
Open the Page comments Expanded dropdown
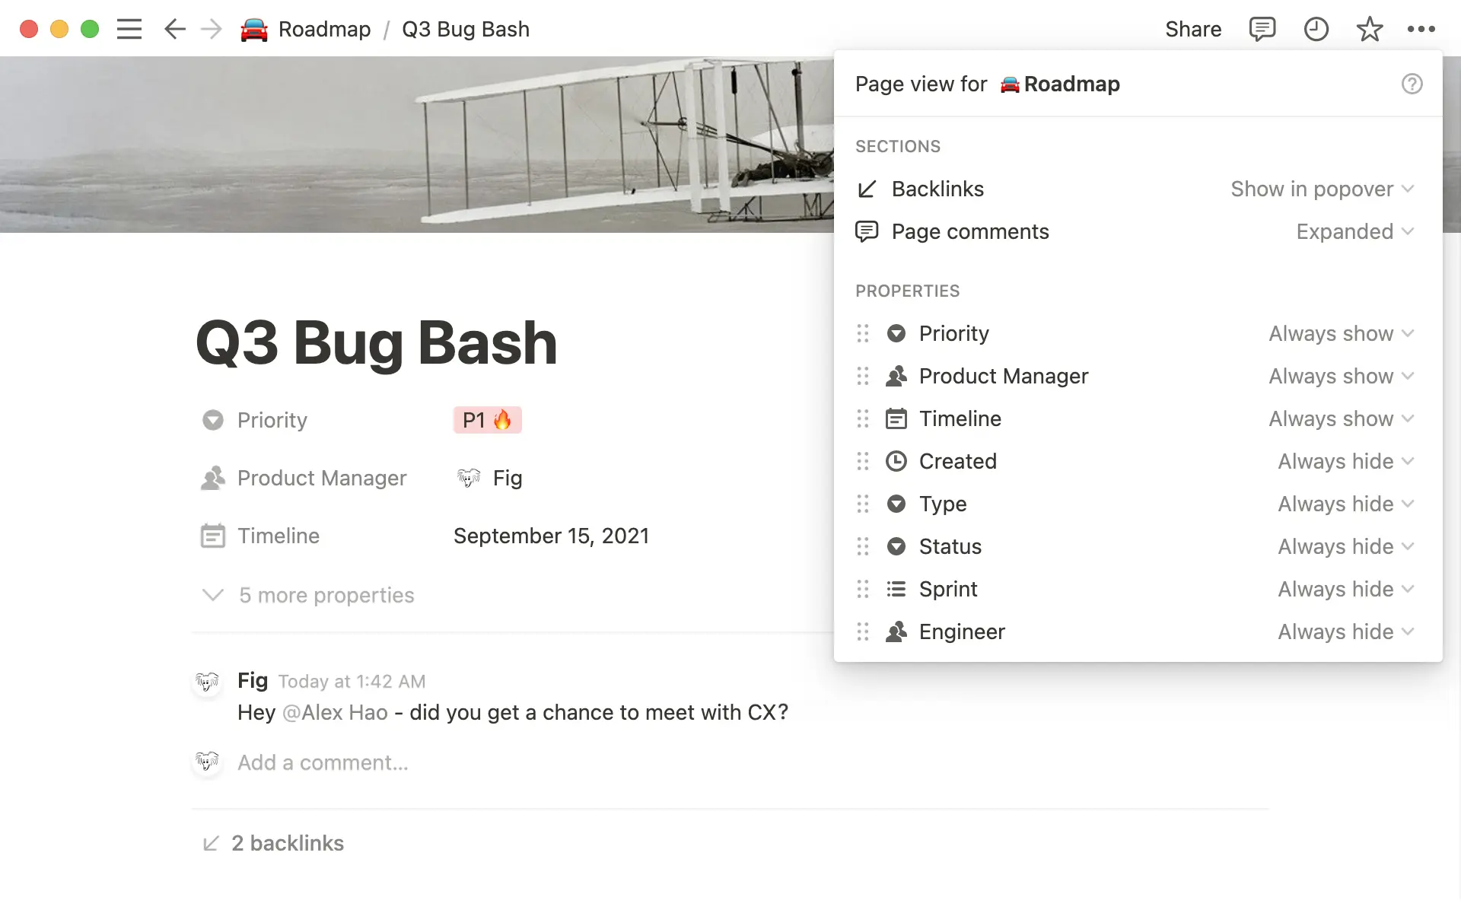tap(1355, 231)
